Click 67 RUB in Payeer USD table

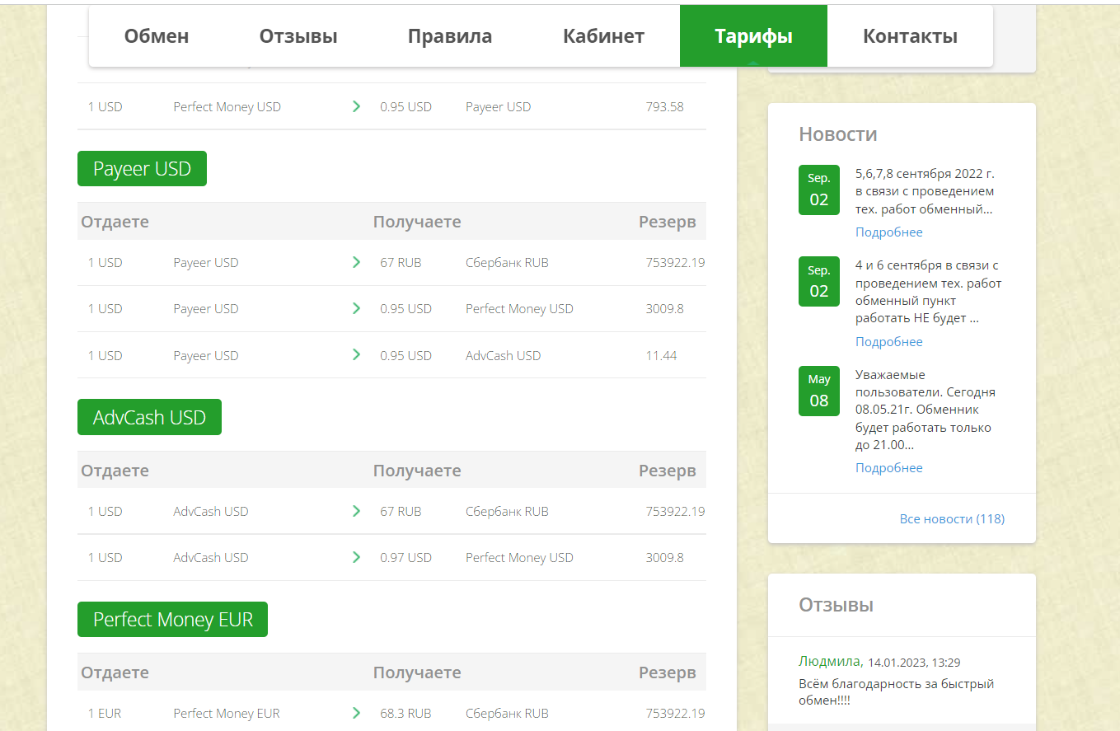pyautogui.click(x=401, y=262)
